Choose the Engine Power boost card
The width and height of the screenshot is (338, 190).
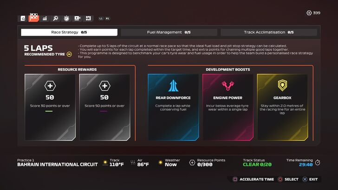[x=228, y=108]
